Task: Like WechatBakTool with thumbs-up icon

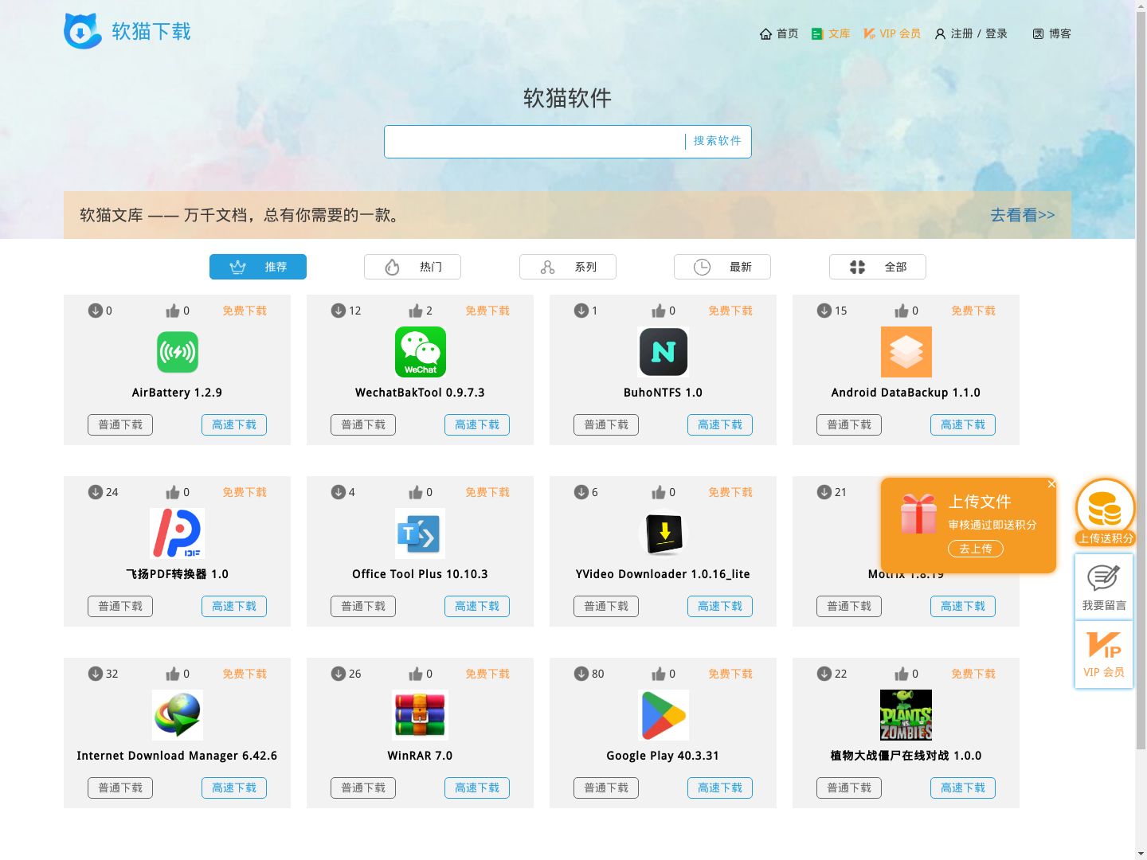Action: 416,311
